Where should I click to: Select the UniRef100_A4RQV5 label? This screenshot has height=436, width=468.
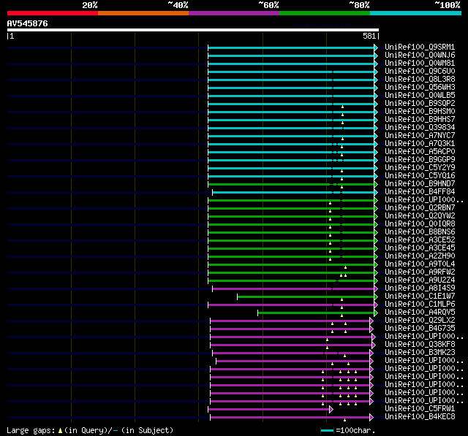pos(420,313)
